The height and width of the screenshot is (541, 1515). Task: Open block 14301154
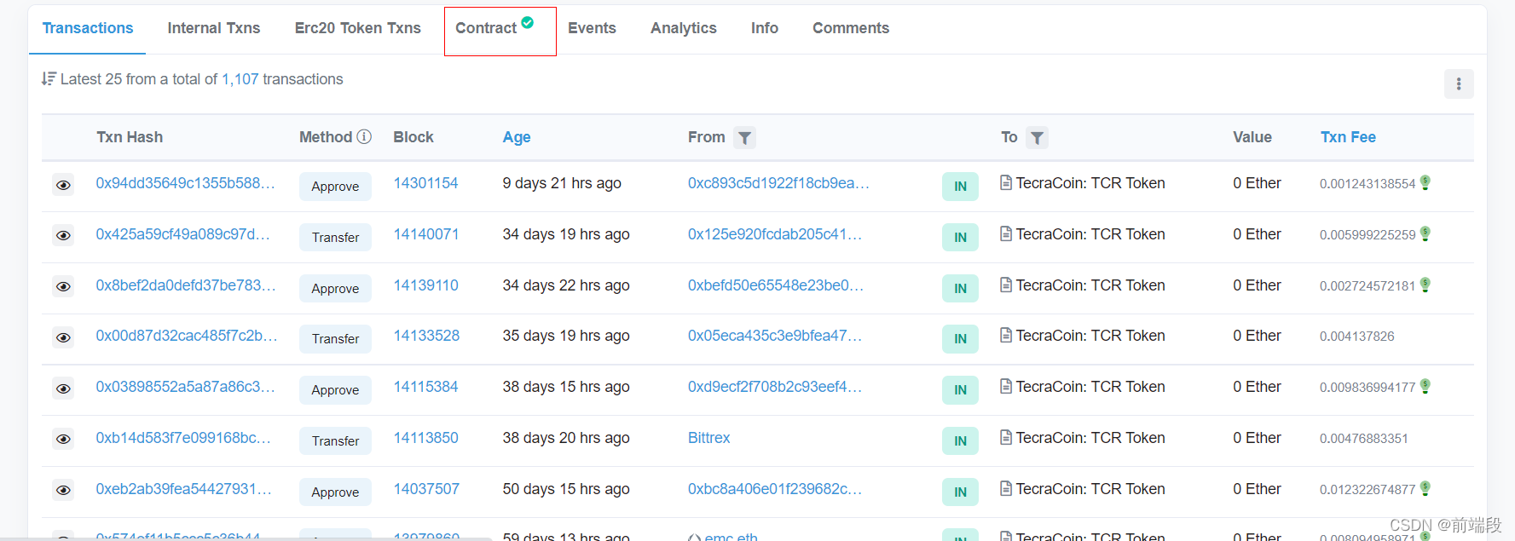[x=425, y=183]
